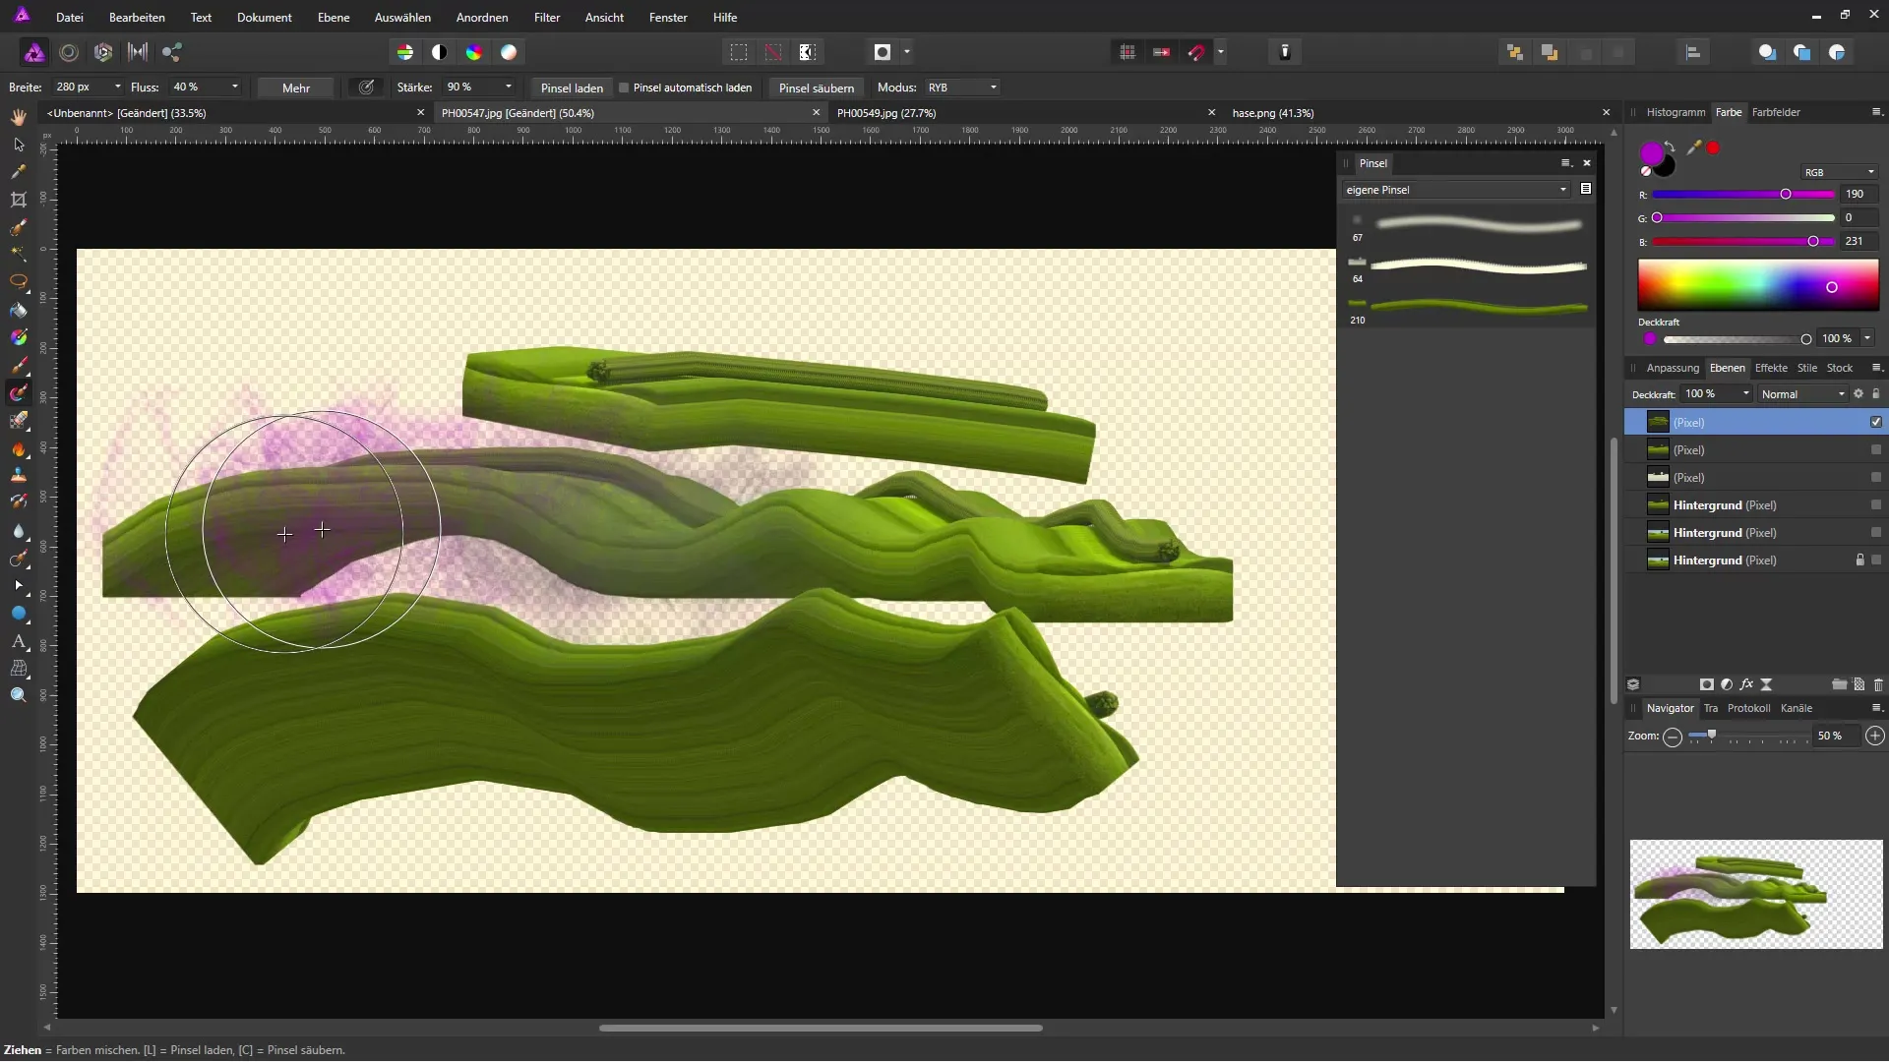Image resolution: width=1889 pixels, height=1062 pixels.
Task: Select the Hand view tool
Action: pos(18,117)
